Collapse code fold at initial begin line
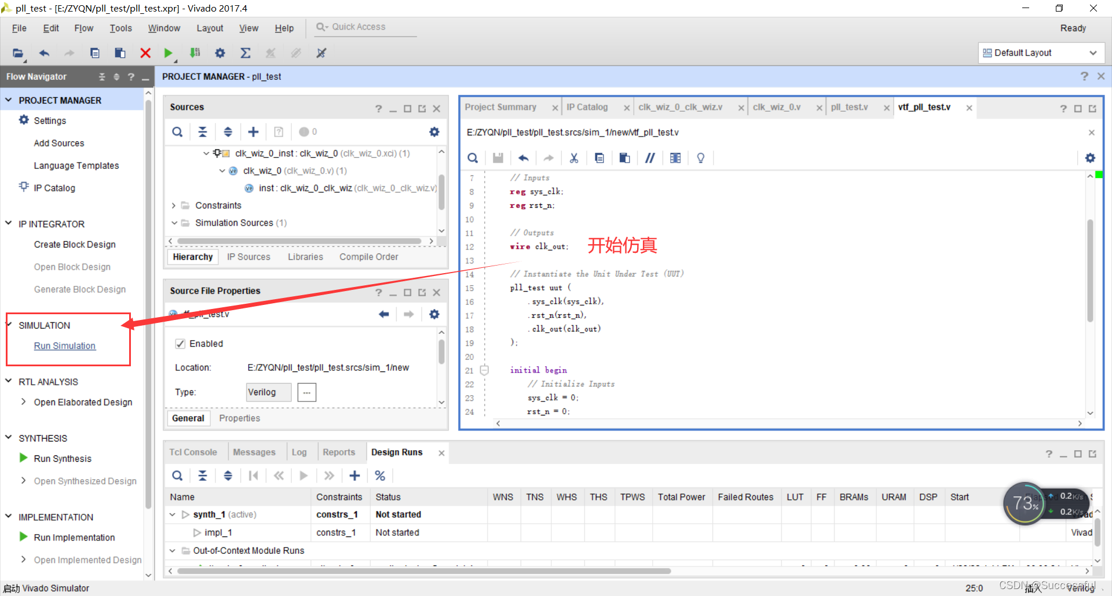This screenshot has height=596, width=1112. (484, 370)
